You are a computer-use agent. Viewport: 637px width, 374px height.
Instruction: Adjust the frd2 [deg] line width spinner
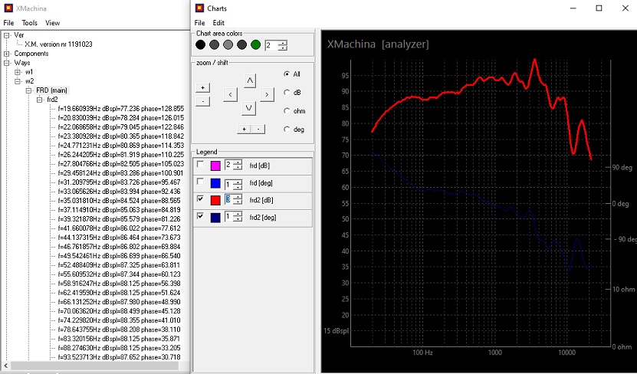238,217
